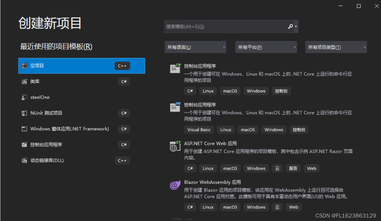Click the Web tag on Blazor template
Viewport: 381px width, 221px height.
(294, 207)
